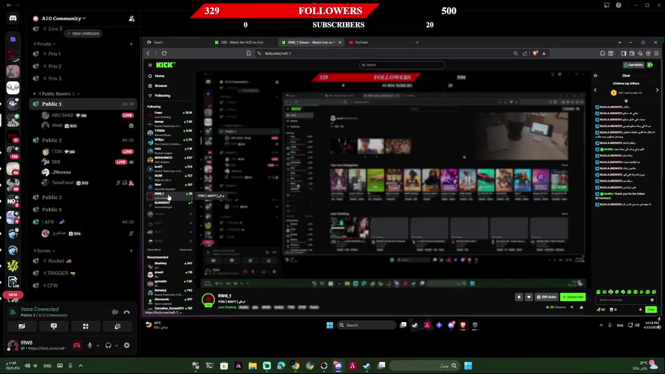Join the Priv 3 voice channel
This screenshot has height=374, width=665.
(83, 78)
